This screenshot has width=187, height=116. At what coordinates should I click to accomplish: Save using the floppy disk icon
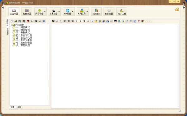53,21
